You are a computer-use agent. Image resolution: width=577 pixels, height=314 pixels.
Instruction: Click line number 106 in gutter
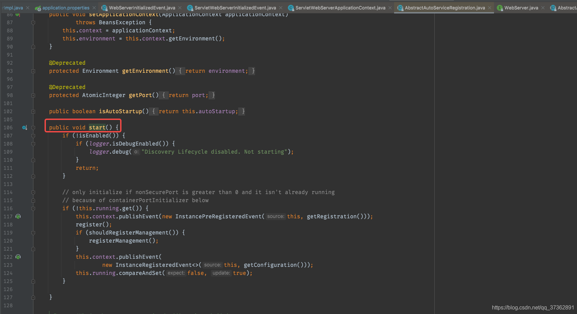click(8, 128)
